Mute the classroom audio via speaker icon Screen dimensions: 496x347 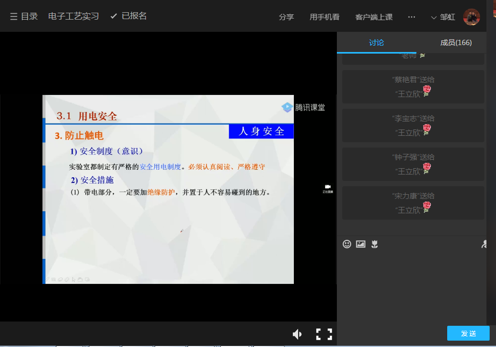click(297, 334)
